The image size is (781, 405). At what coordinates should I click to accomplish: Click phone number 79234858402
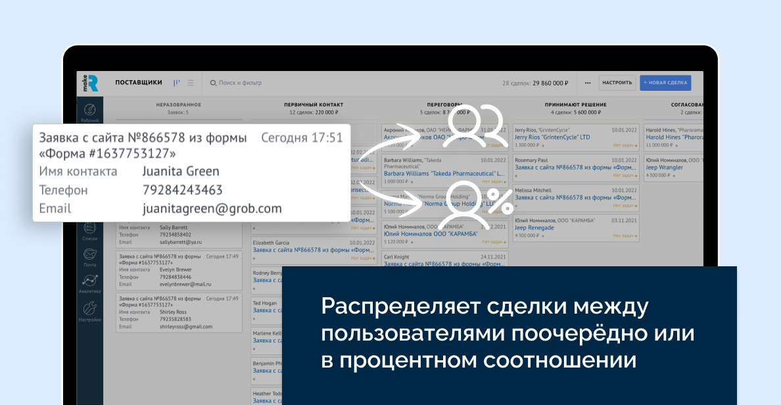pos(175,235)
